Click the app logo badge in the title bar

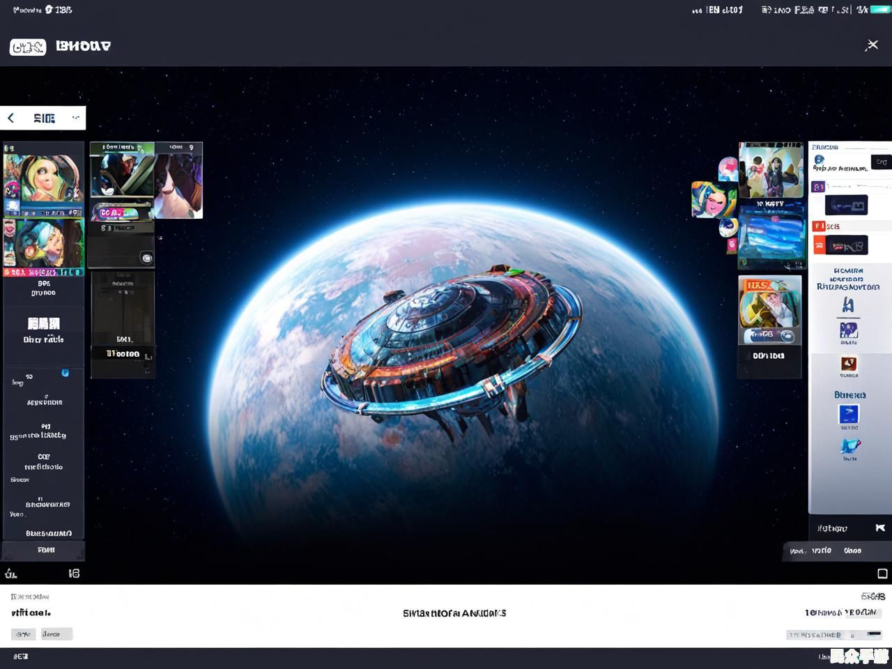(x=28, y=47)
